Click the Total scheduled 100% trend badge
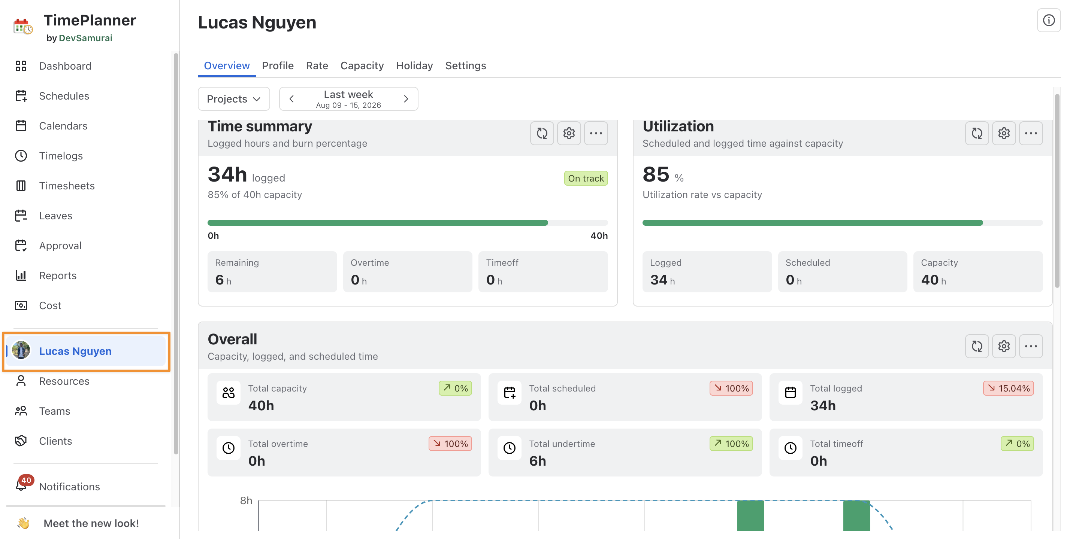This screenshot has height=539, width=1079. 731,389
